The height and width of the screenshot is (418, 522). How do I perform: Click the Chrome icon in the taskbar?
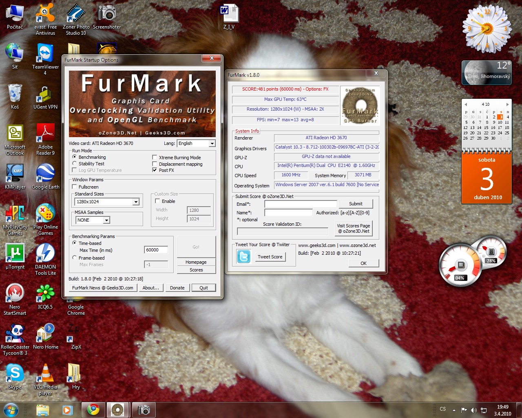[x=93, y=409]
